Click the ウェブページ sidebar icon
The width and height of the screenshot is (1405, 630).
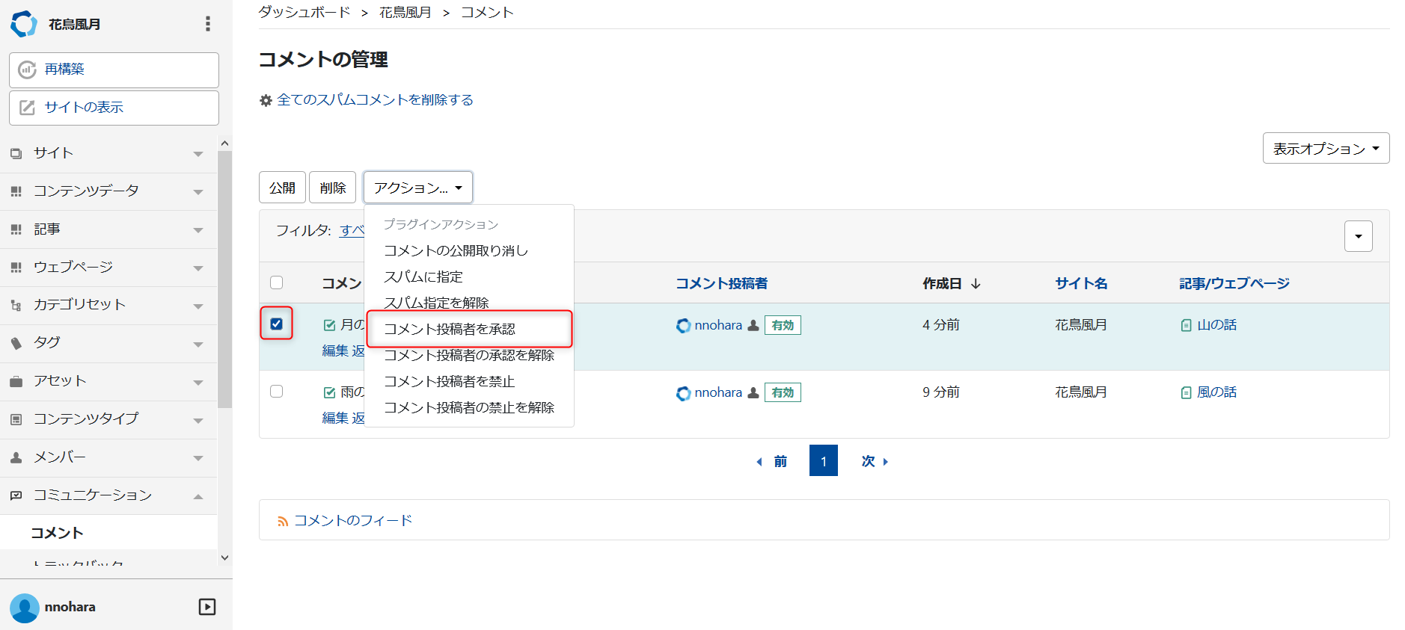point(16,268)
